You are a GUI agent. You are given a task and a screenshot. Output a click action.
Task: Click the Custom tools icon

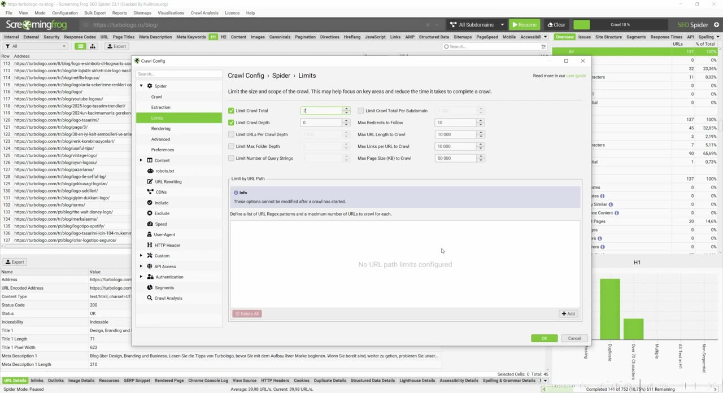coord(150,256)
